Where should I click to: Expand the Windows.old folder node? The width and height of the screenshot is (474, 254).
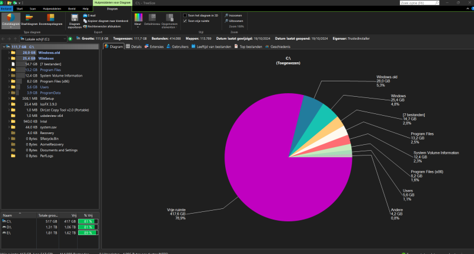click(x=8, y=53)
